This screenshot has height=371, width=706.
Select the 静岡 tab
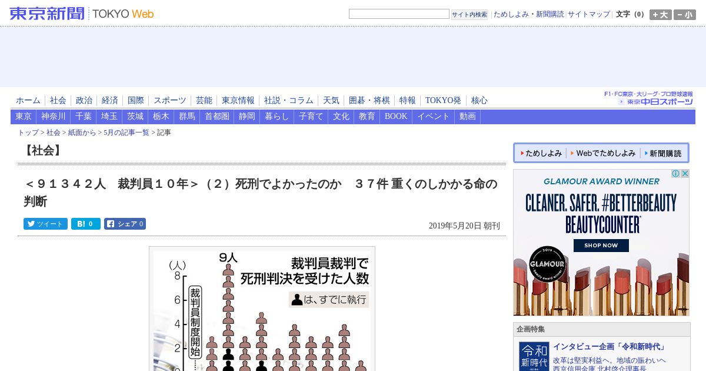tap(247, 117)
